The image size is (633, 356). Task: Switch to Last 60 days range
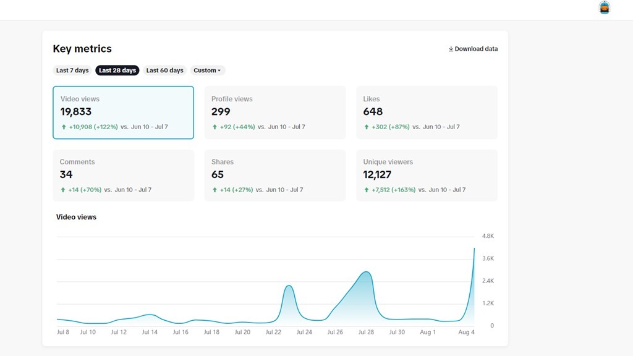point(164,70)
